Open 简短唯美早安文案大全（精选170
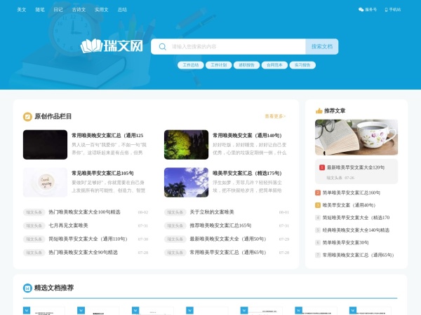This screenshot has height=315, width=421. [356, 218]
